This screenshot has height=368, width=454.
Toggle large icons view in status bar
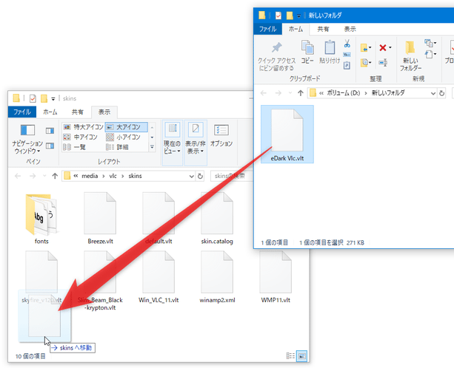click(301, 355)
